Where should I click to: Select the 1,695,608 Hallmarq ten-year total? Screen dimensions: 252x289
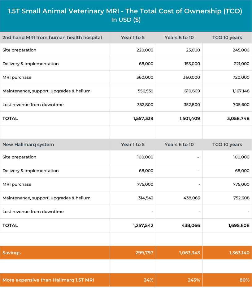[239, 225]
